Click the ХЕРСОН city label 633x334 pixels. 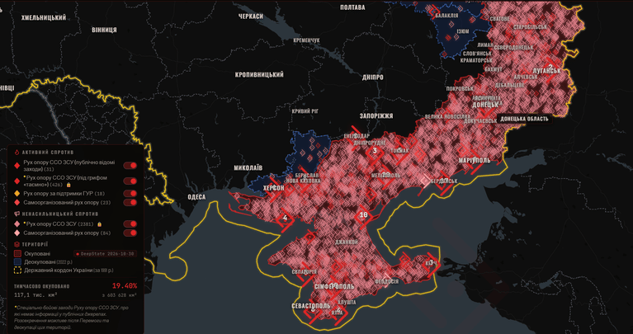coord(274,188)
